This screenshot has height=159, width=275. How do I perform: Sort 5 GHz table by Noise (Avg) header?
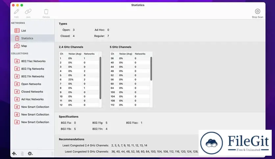[x=126, y=54]
